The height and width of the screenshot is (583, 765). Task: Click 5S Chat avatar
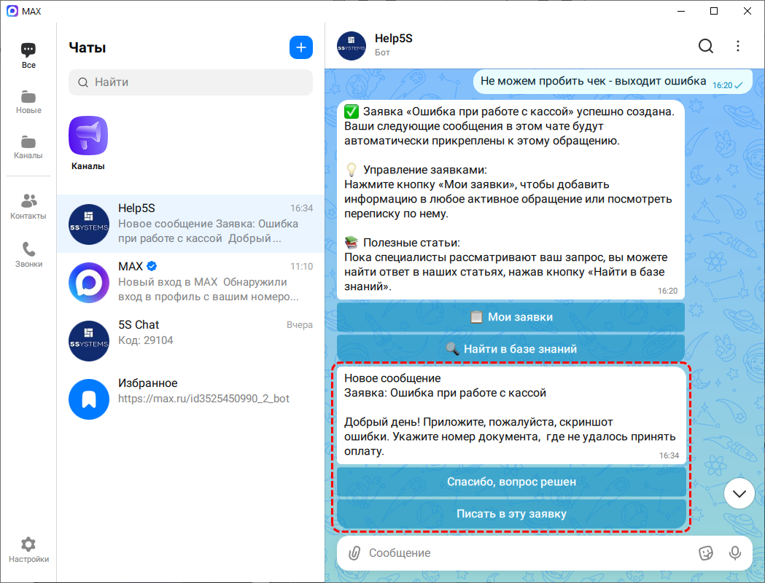pos(89,341)
